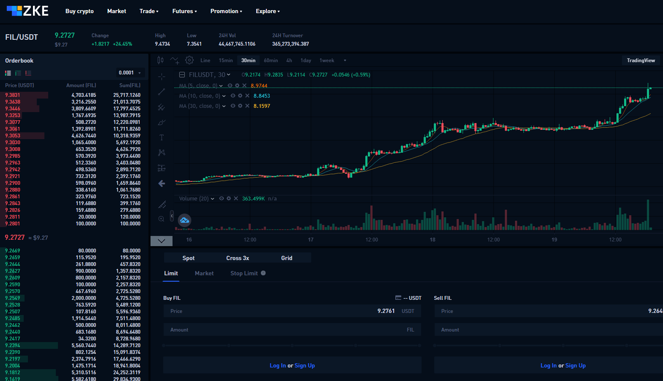Image resolution: width=663 pixels, height=381 pixels.
Task: Open the candlestick chart style selector
Action: coord(160,60)
